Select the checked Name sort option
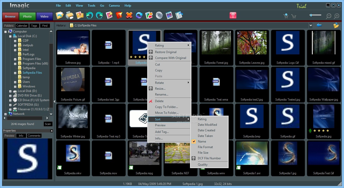This screenshot has width=344, height=188. click(209, 142)
